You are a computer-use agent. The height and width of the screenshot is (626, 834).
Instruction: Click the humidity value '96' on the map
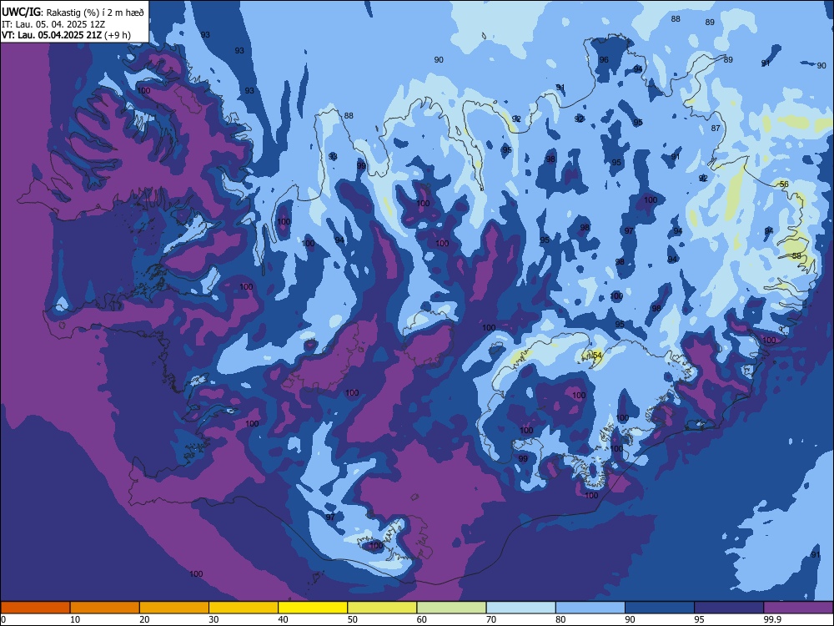point(604,59)
